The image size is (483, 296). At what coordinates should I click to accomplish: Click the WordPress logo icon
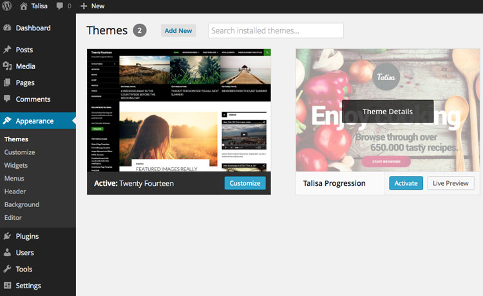click(7, 6)
